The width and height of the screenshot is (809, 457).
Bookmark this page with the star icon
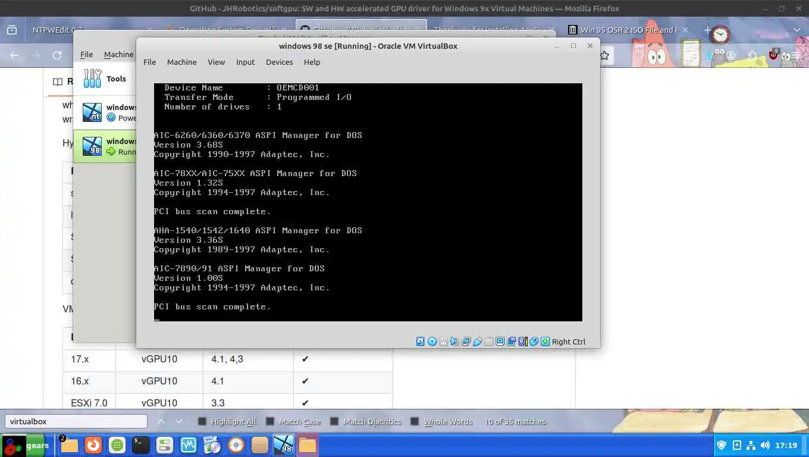click(604, 55)
